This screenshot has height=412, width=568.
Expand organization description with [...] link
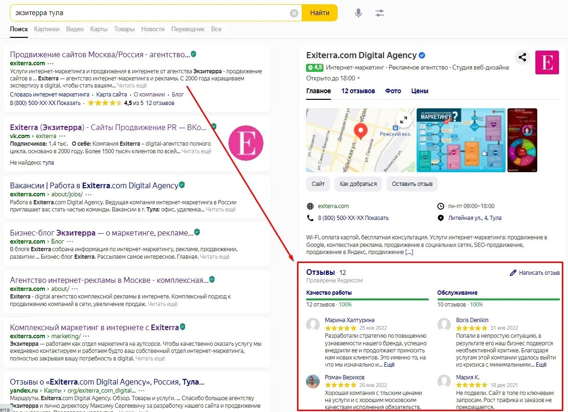[409, 252]
